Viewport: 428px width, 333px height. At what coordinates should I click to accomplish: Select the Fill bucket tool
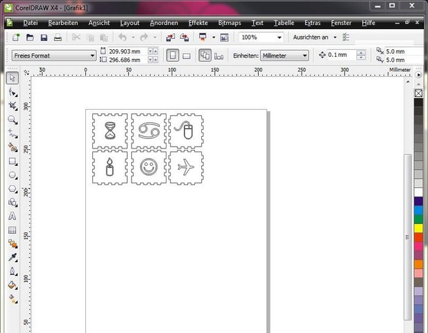pos(12,285)
